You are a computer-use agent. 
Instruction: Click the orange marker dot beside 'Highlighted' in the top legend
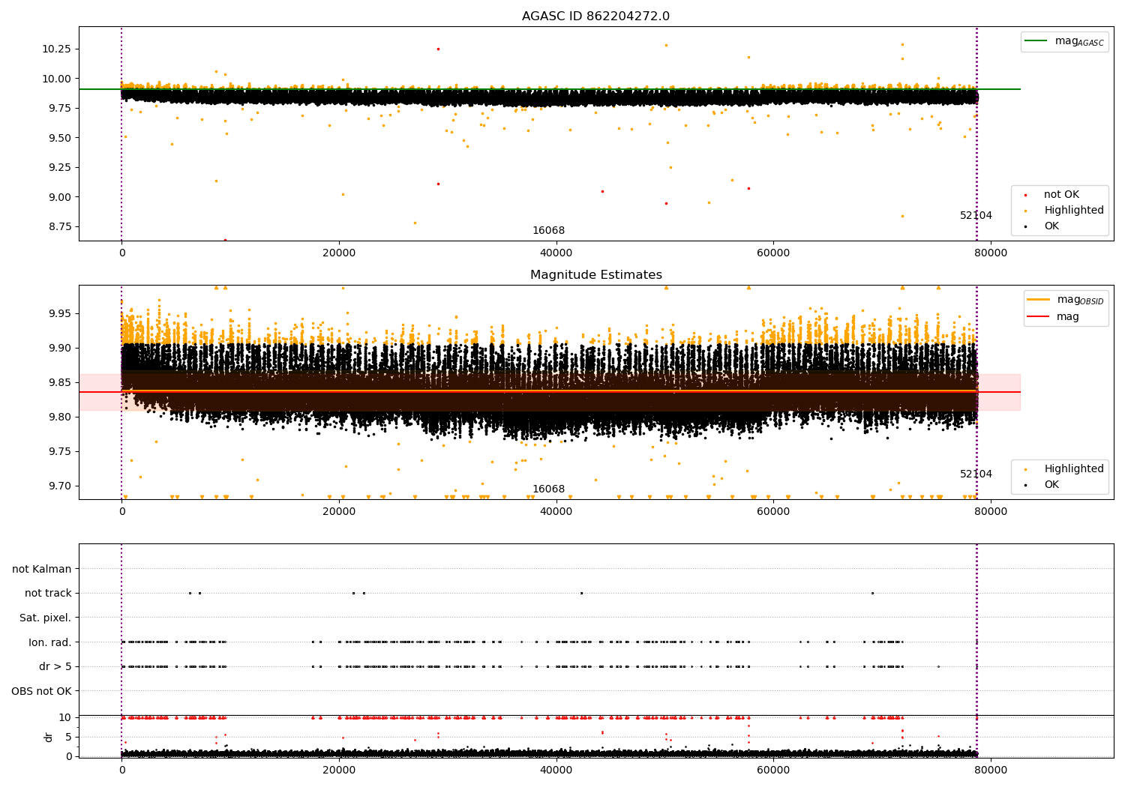(x=1025, y=211)
